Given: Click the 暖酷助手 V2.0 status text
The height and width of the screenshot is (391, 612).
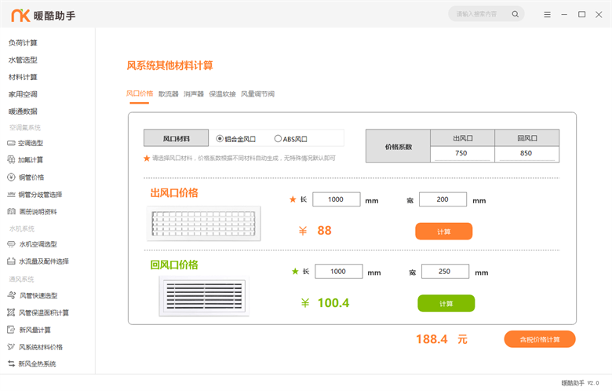Looking at the screenshot, I should (x=580, y=383).
